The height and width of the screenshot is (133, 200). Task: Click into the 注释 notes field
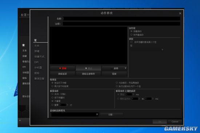pyautogui.click(x=121, y=24)
